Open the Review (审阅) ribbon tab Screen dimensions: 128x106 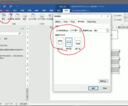(x=44, y=10)
